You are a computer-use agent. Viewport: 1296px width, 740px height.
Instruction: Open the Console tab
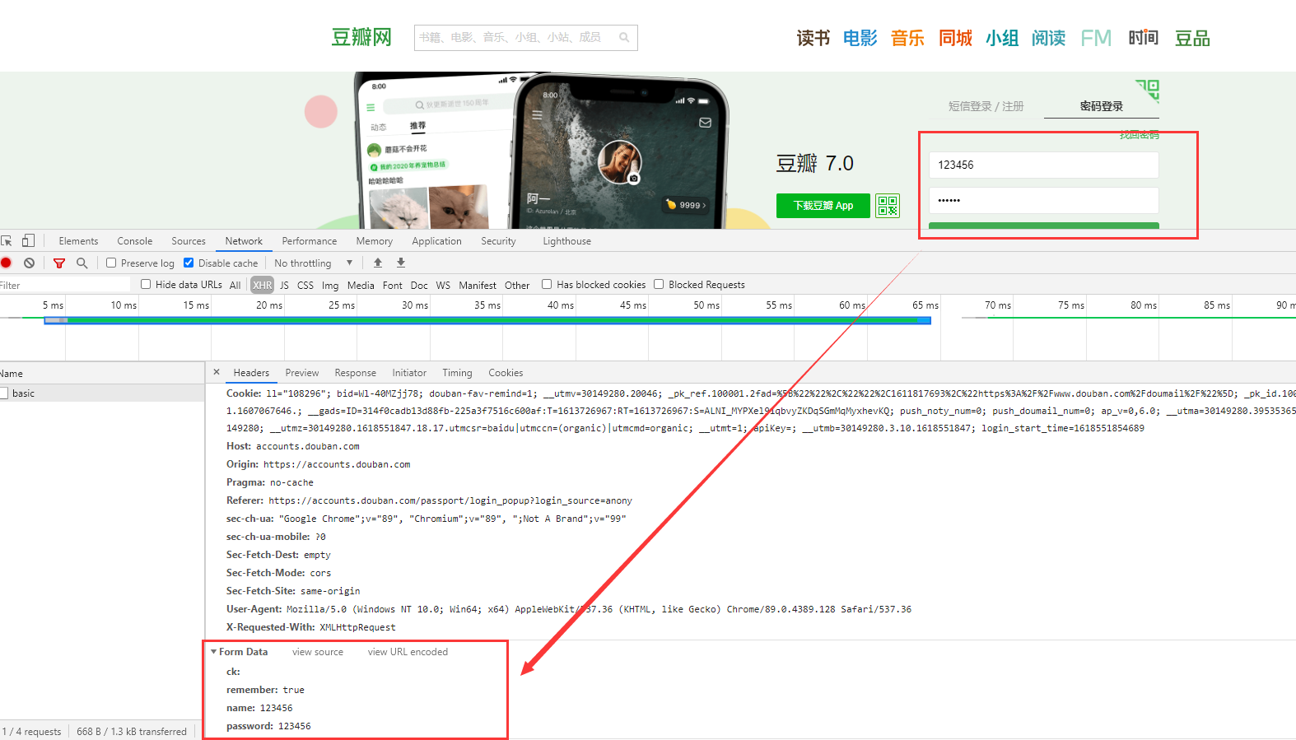[x=135, y=241]
